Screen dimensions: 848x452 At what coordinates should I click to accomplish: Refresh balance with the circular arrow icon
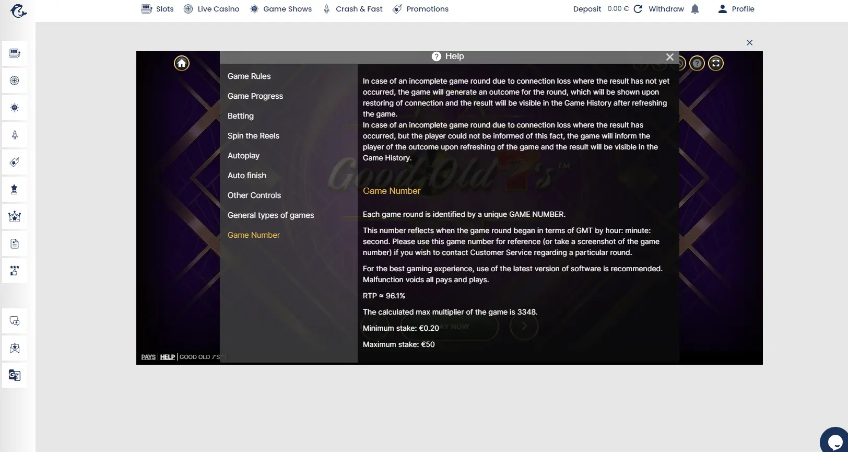click(x=638, y=9)
